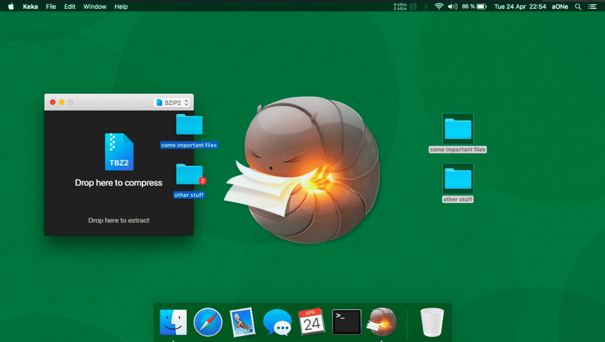Close the Keka window with red button
The height and width of the screenshot is (342, 605).
coord(52,102)
